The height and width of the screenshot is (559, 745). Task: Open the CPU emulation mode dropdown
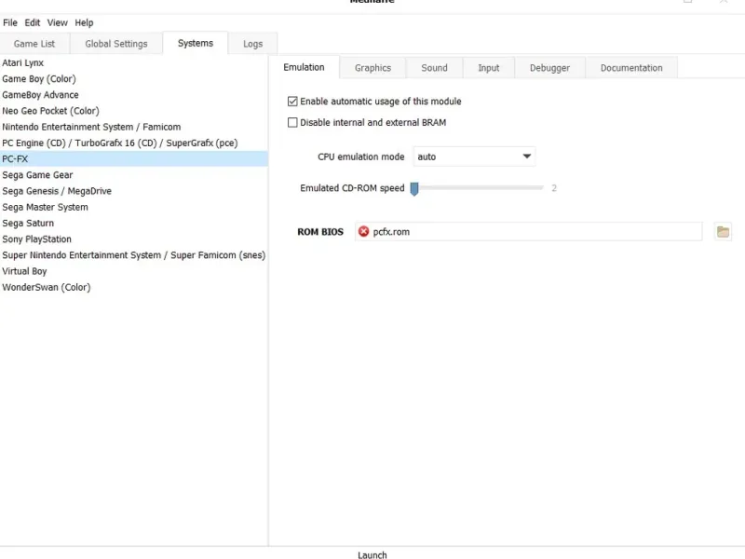pyautogui.click(x=474, y=157)
